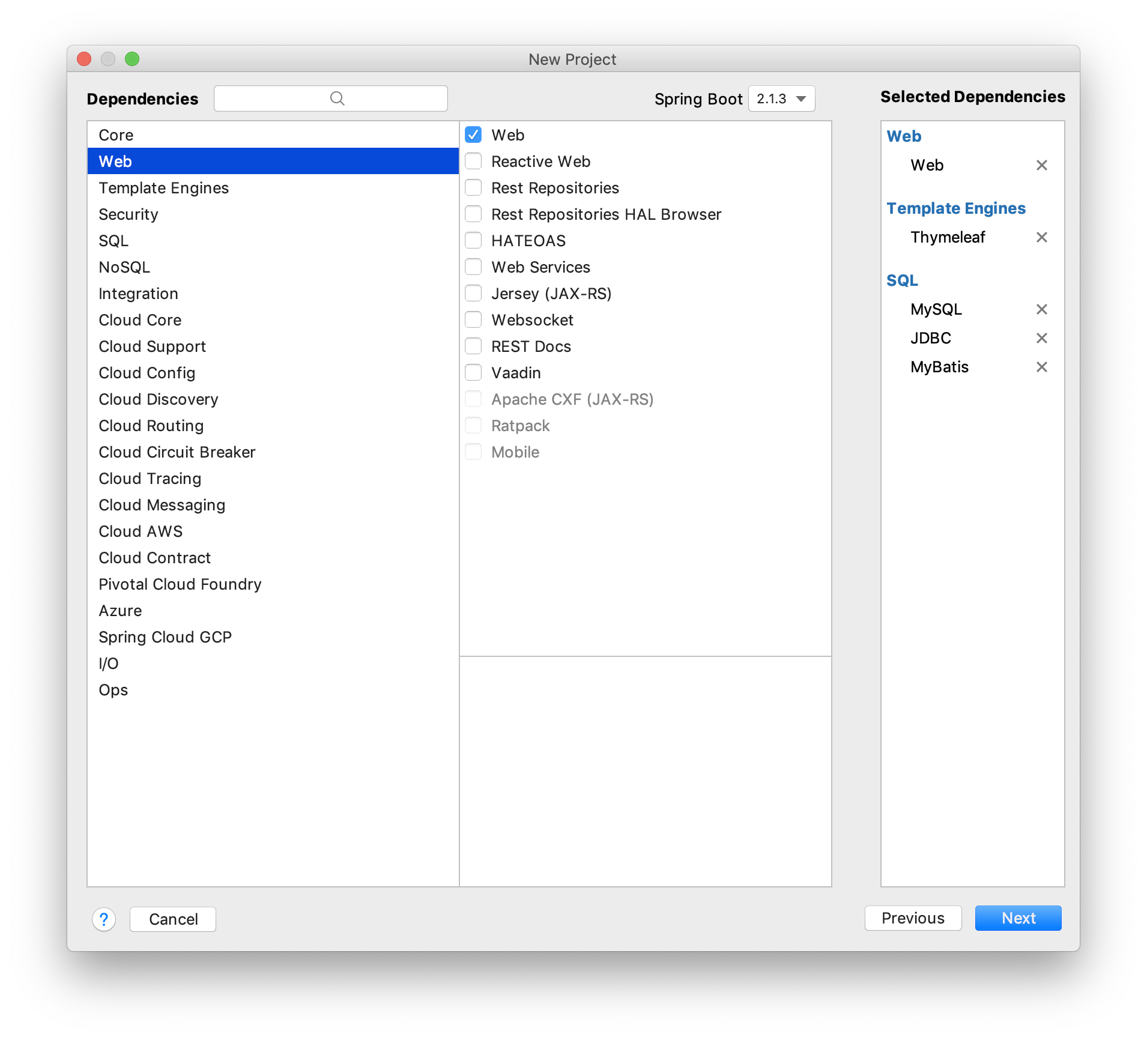Open the Template Engines category
This screenshot has width=1147, height=1040.
pyautogui.click(x=273, y=188)
